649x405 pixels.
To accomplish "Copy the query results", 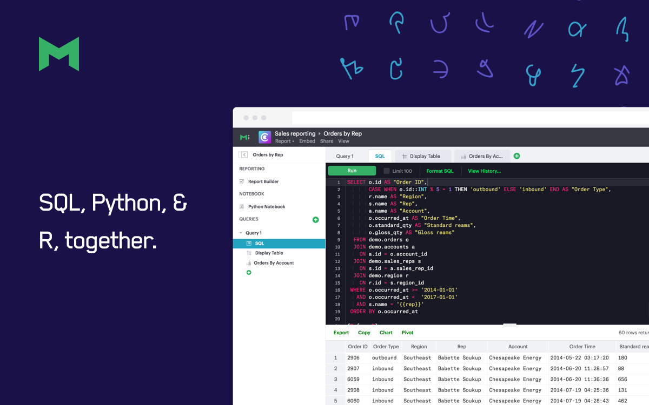I will 365,333.
